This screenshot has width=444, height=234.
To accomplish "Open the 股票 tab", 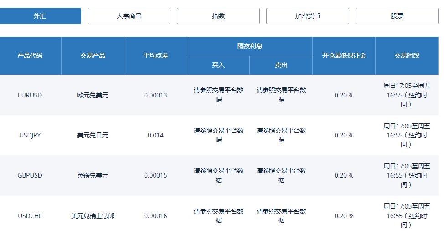I will click(x=397, y=16).
